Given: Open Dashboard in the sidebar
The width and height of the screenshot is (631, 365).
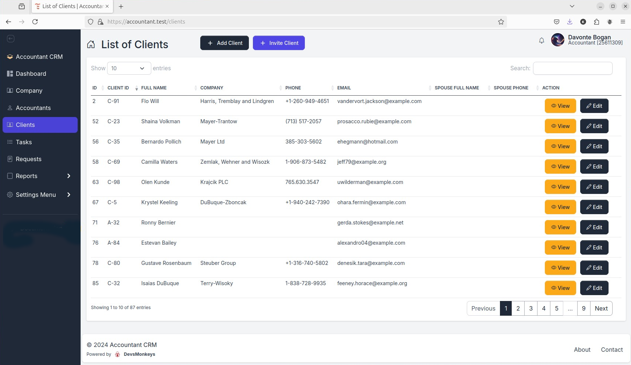Looking at the screenshot, I should tap(40, 74).
